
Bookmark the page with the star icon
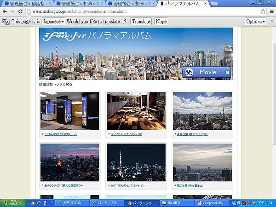(x=263, y=11)
